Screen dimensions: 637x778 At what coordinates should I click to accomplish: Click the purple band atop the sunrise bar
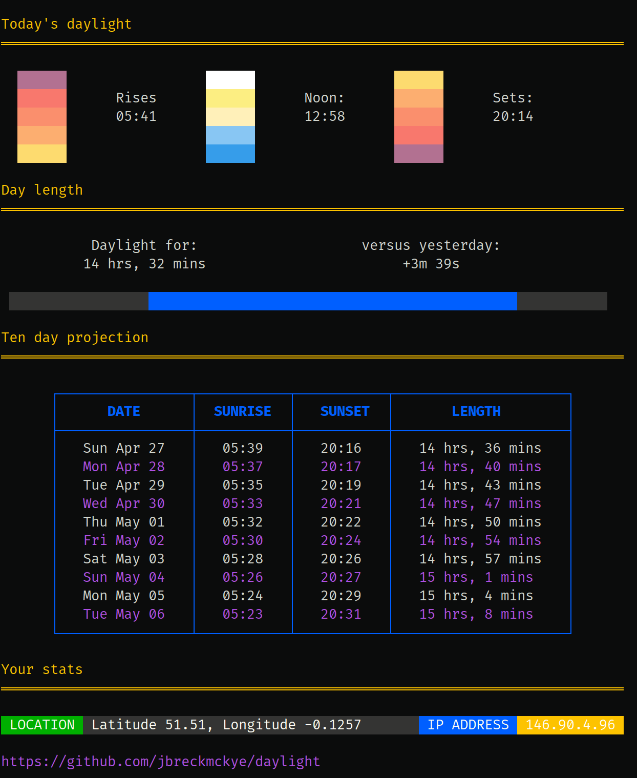[41, 79]
